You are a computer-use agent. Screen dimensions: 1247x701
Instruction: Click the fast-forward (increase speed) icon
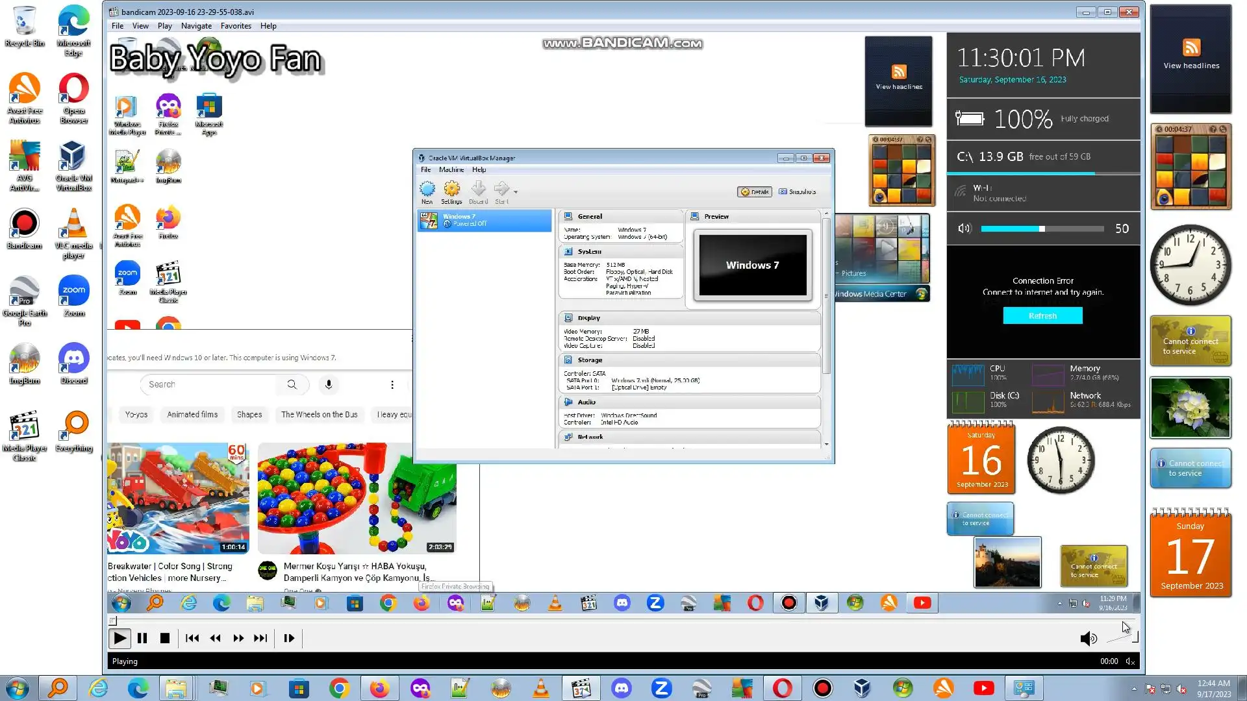(x=238, y=639)
